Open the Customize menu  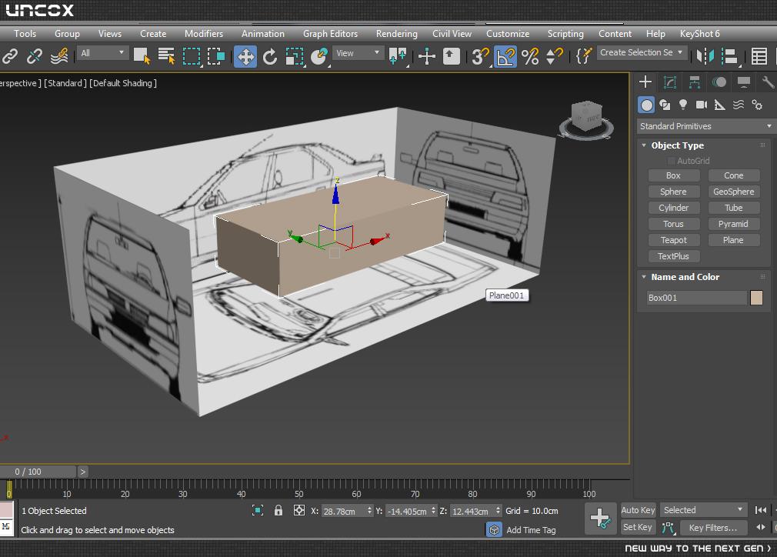(508, 34)
